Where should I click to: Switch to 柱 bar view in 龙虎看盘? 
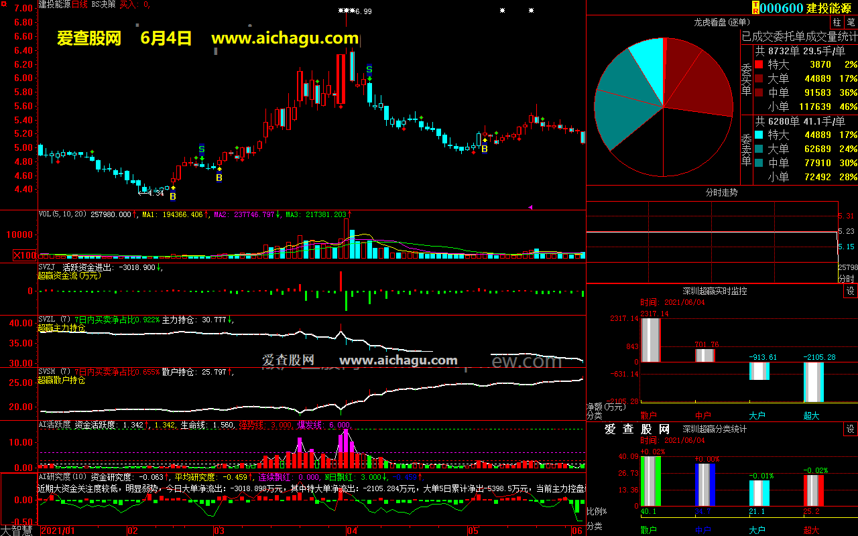837,23
